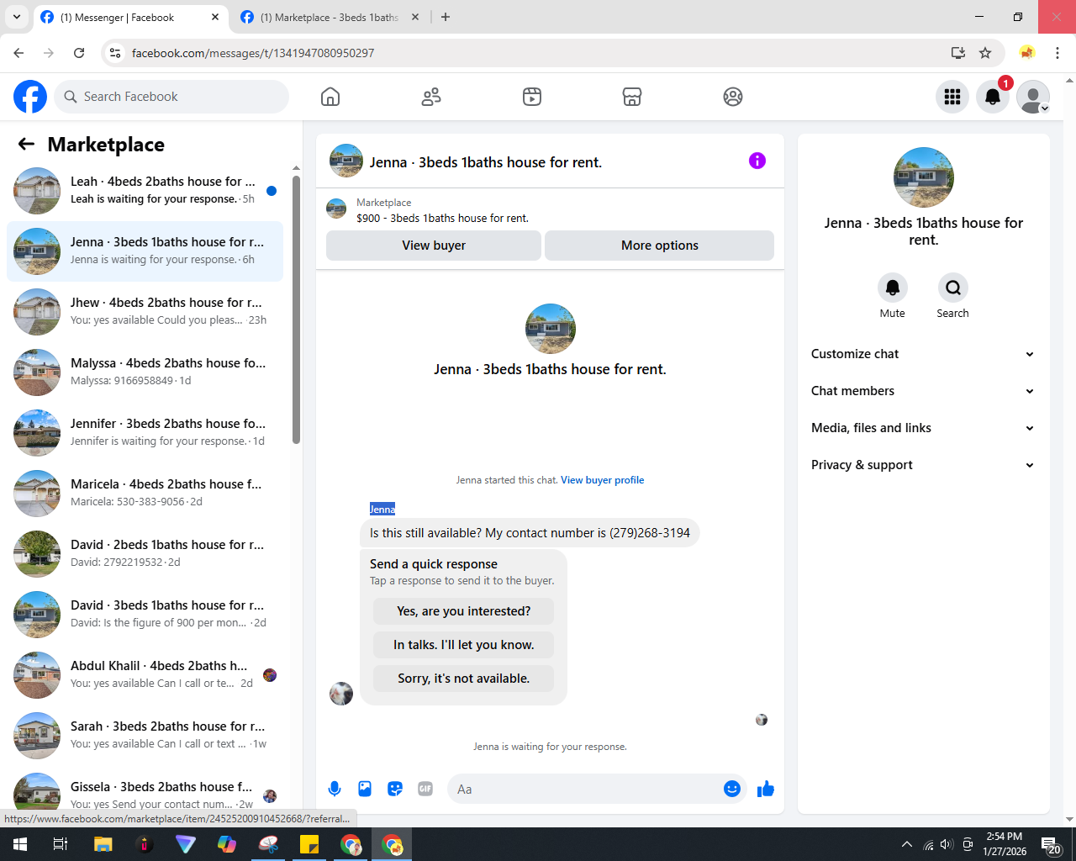Open the Marketplace storefront icon
This screenshot has height=861, width=1076.
[x=632, y=97]
